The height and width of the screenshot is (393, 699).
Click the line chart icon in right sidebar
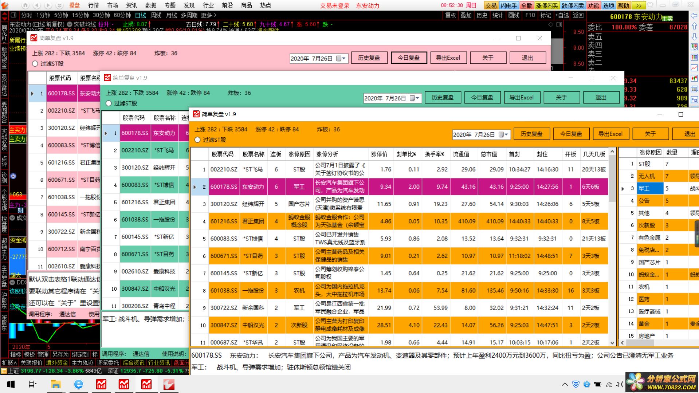(694, 68)
